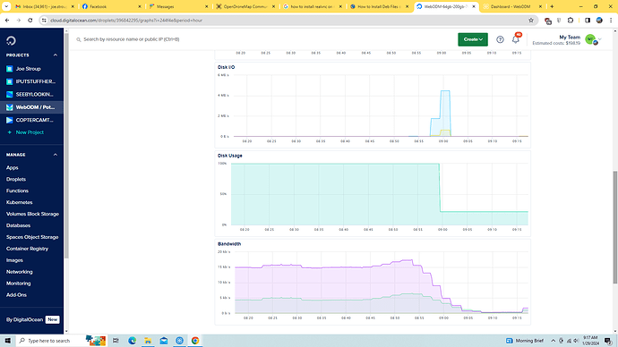Open Kubernetes in the sidebar
Screen dimensions: 618x347
pos(20,202)
